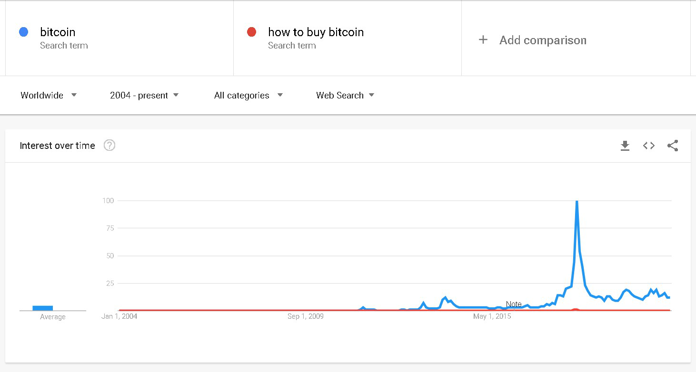Screen dimensions: 696x372
Task: Share the interest over time chart
Action: (x=673, y=146)
